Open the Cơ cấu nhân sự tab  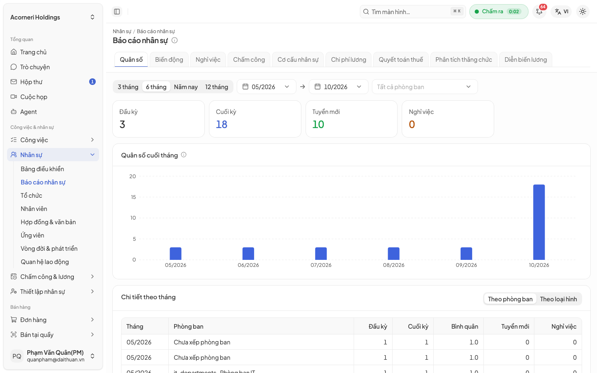(298, 60)
